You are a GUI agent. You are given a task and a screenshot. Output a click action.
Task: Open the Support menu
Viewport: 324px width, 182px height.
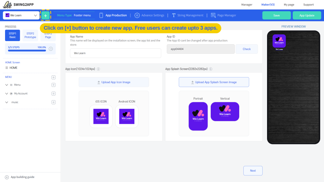click(308, 4)
